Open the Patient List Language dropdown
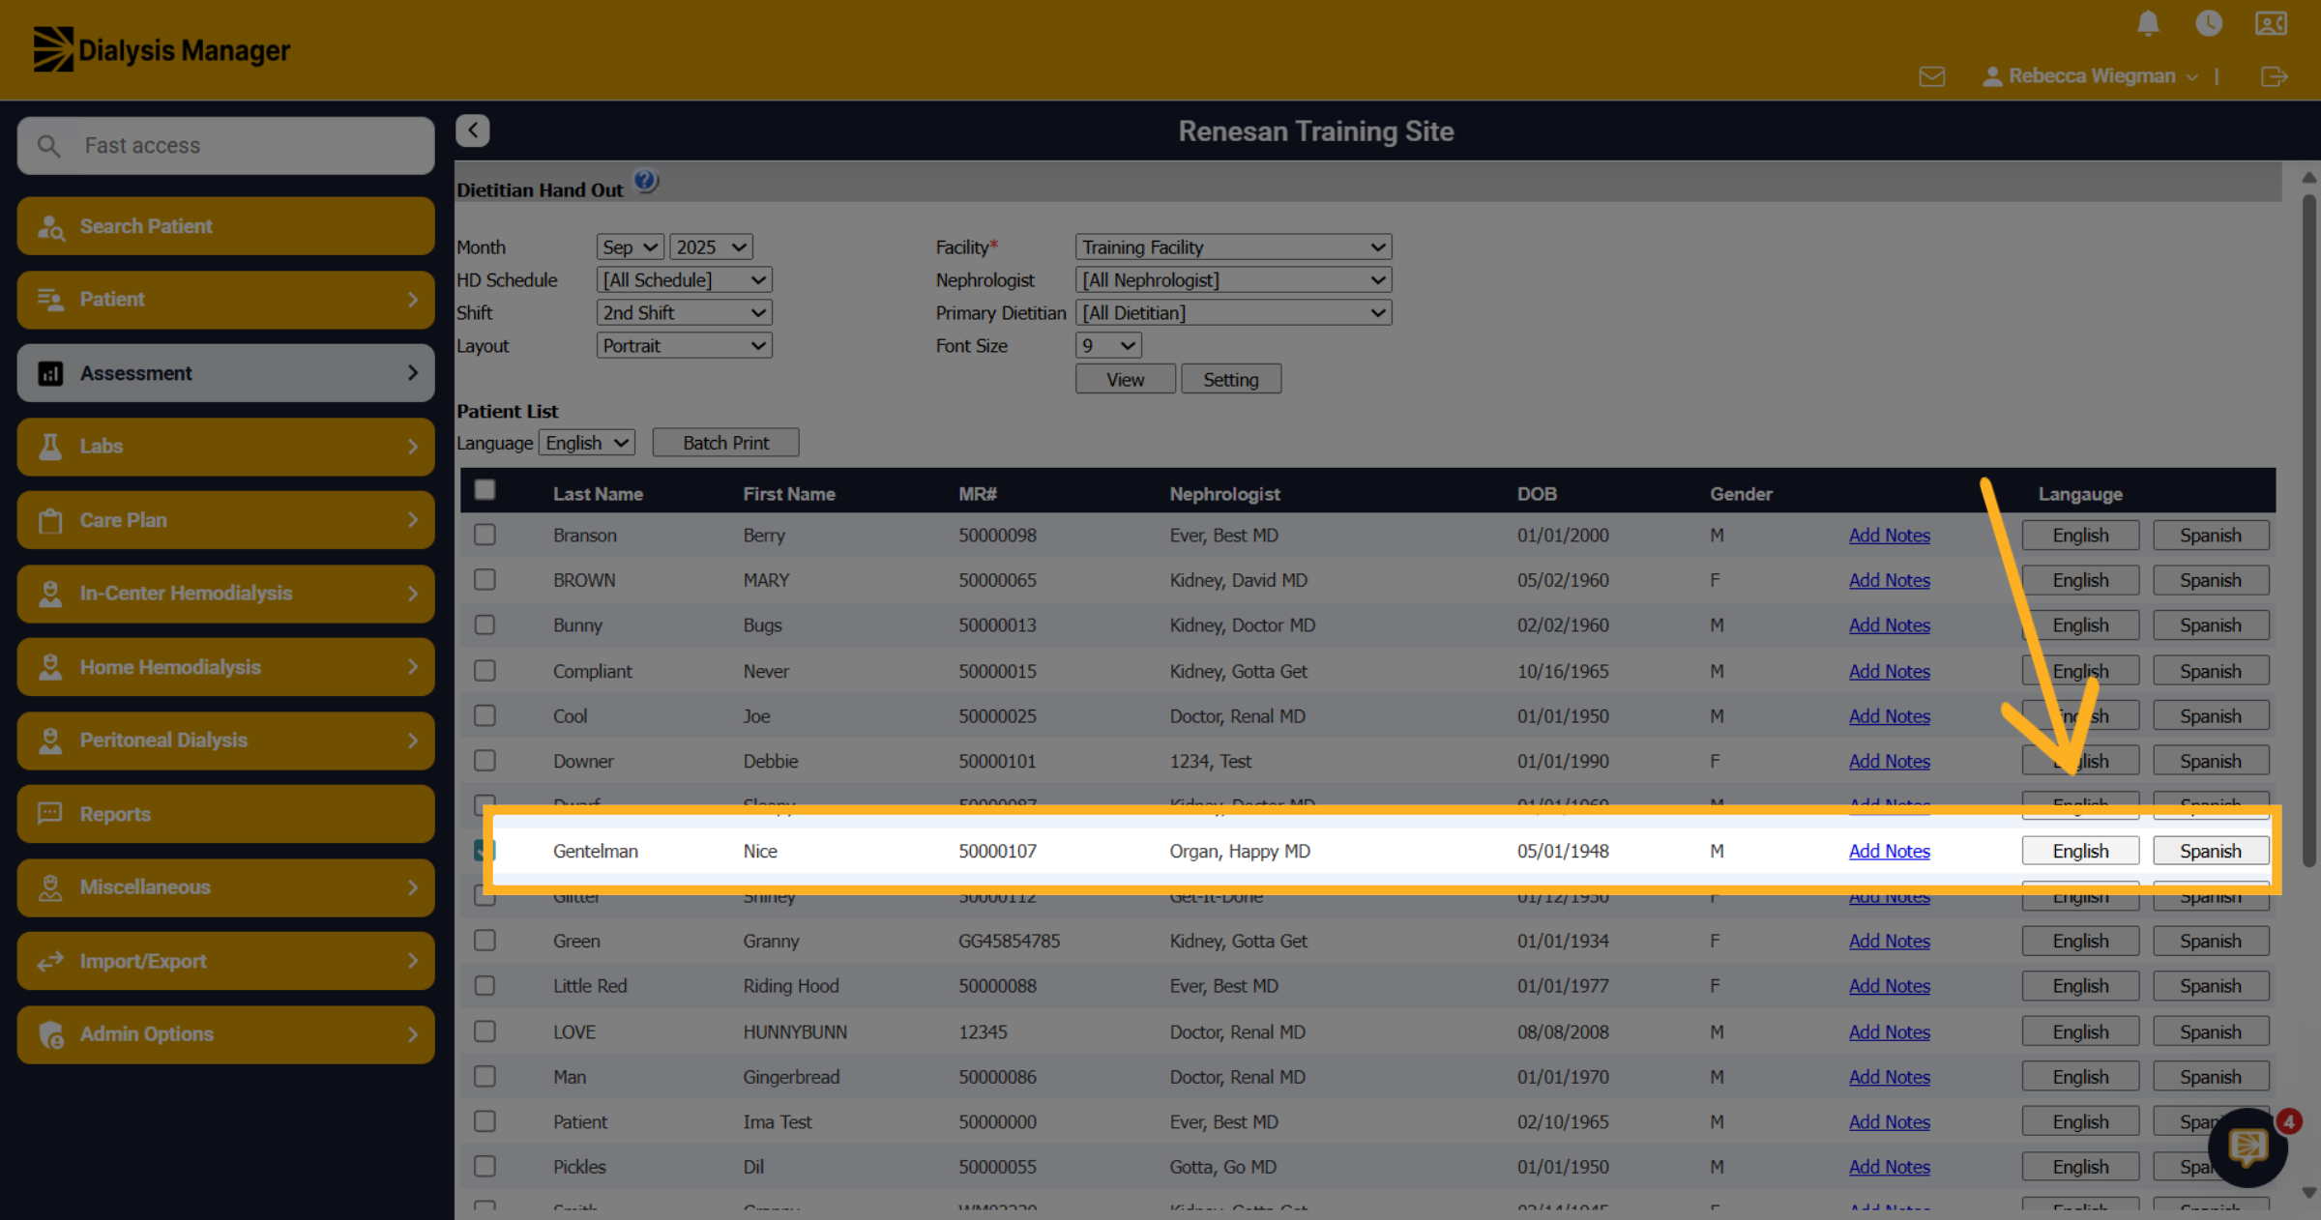Image resolution: width=2321 pixels, height=1220 pixels. point(587,443)
